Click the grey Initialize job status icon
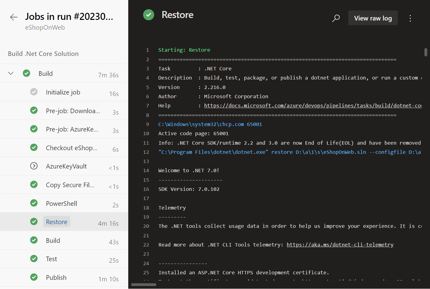Image resolution: width=430 pixels, height=289 pixels. click(34, 92)
